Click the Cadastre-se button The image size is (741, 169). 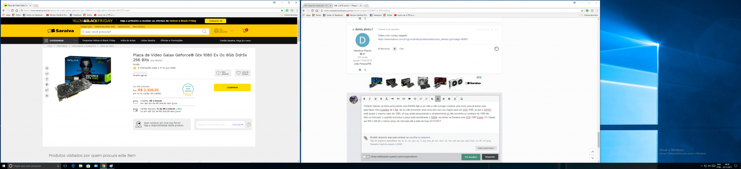click(x=215, y=21)
